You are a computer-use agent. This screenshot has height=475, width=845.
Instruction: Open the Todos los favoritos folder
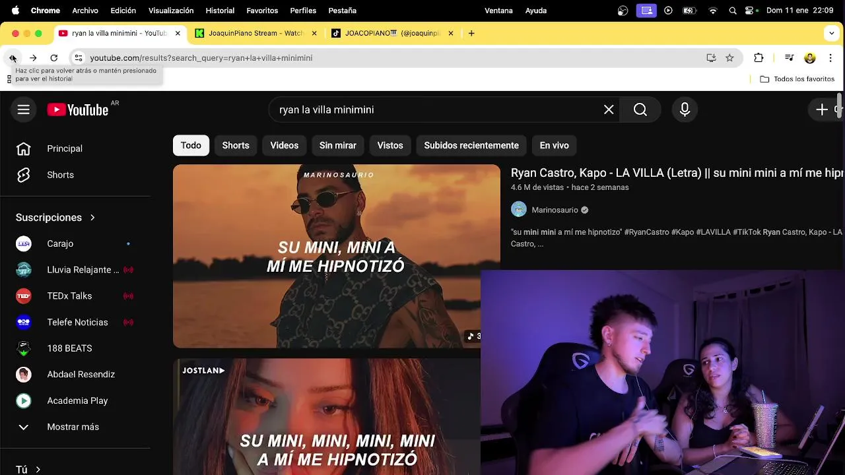pos(797,79)
